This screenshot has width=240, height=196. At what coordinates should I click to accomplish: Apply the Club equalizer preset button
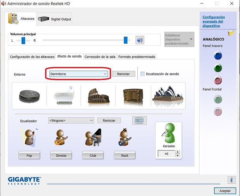point(93,155)
